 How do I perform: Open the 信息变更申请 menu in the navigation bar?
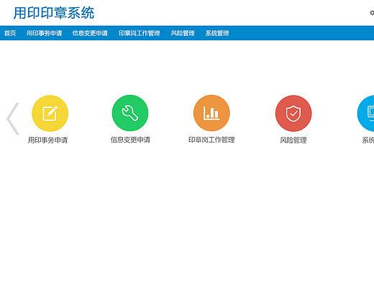[90, 33]
